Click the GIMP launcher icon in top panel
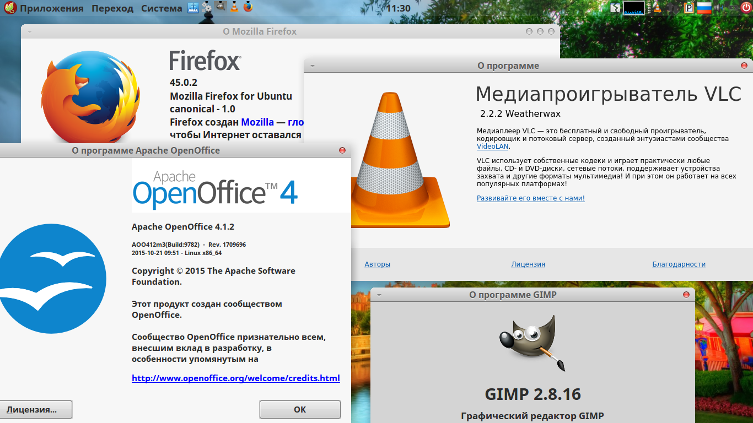This screenshot has height=423, width=753. (220, 8)
